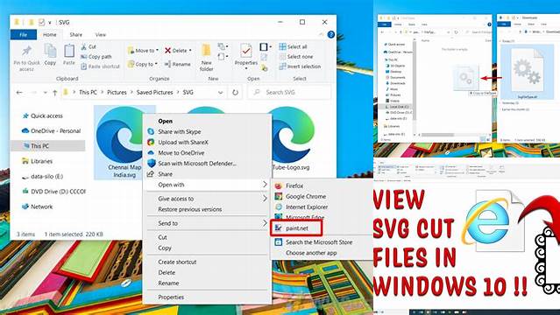Click the Rename ribbon button

click(178, 64)
